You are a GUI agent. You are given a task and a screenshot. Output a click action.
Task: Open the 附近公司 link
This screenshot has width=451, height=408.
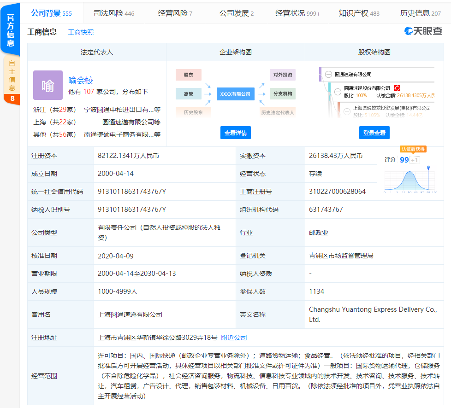click(x=234, y=338)
